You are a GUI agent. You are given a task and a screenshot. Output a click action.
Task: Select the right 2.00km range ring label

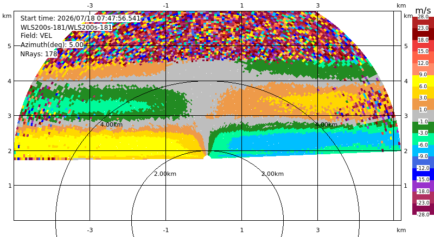(273, 174)
